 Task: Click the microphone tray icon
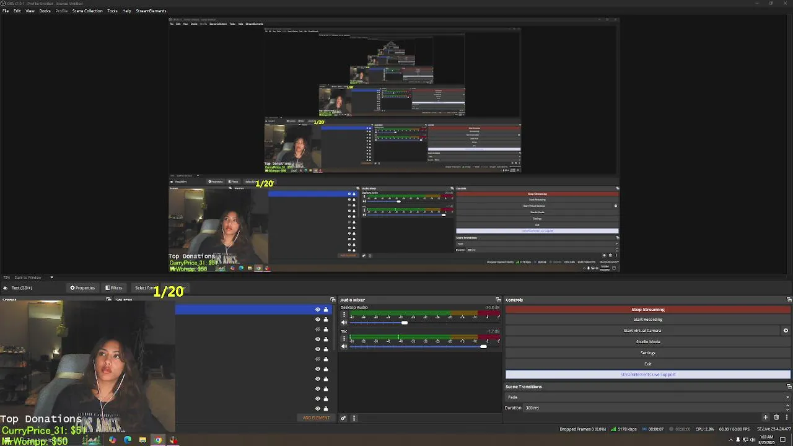[x=738, y=440]
